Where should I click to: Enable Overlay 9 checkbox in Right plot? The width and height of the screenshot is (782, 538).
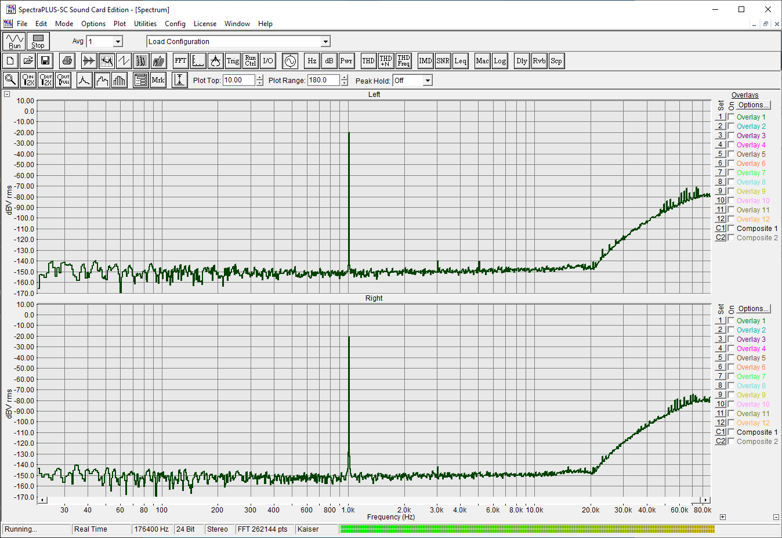(x=731, y=395)
